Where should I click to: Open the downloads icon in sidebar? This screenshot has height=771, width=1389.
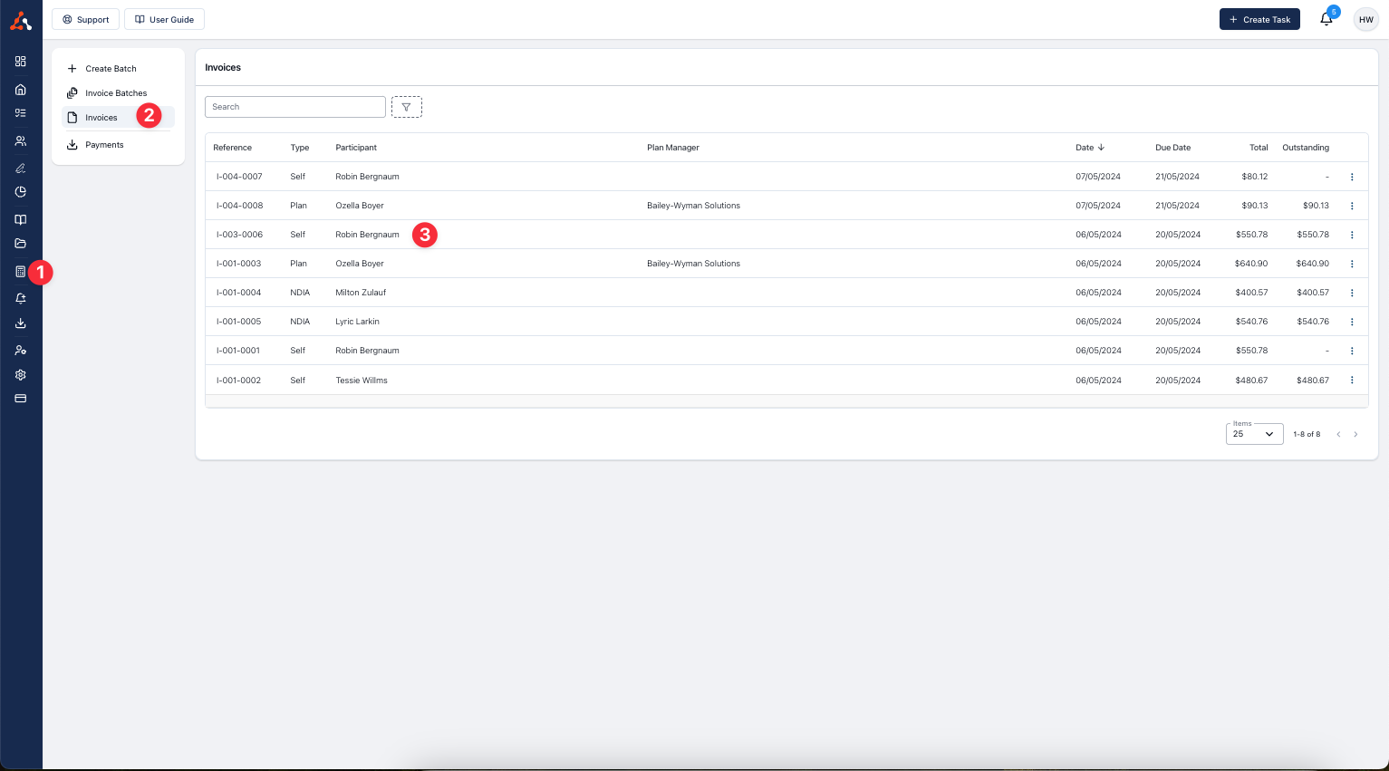(x=21, y=323)
